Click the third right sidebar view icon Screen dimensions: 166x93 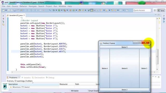click(164, 22)
